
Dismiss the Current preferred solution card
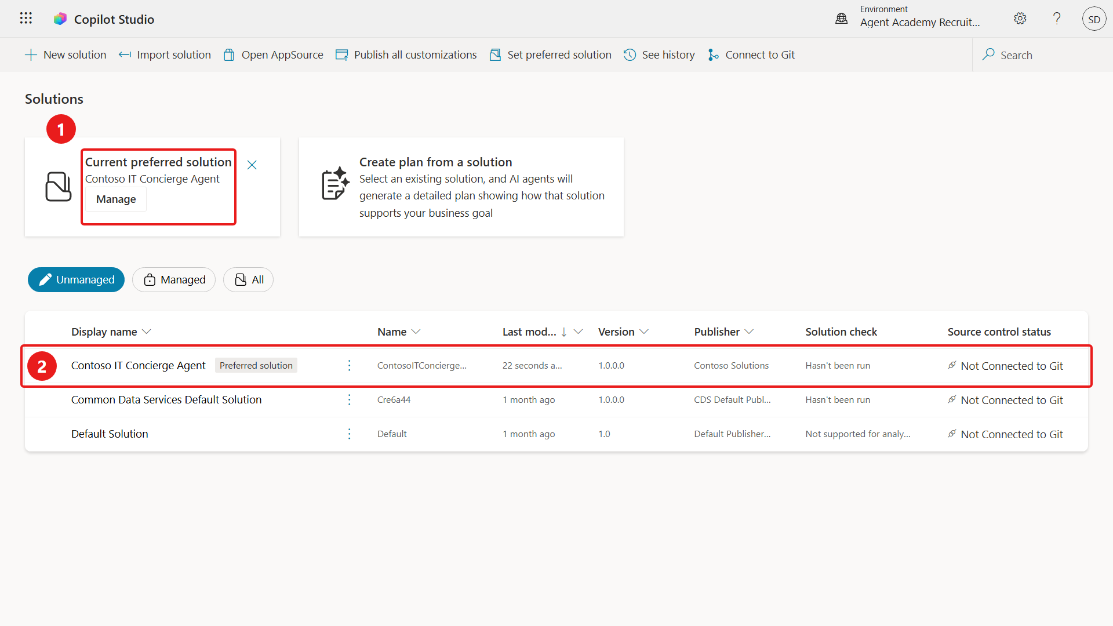click(252, 165)
